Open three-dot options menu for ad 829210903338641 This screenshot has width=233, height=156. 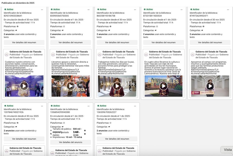point(42,10)
